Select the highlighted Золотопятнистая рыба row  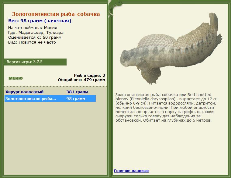coord(50,98)
